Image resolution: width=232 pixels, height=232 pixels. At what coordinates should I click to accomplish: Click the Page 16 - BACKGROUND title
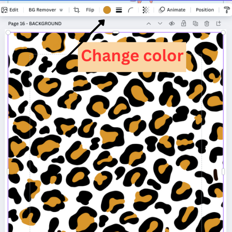point(35,24)
